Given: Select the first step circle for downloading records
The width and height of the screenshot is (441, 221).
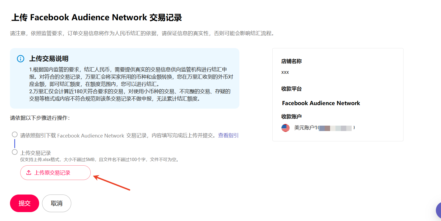Looking at the screenshot, I should (x=15, y=135).
